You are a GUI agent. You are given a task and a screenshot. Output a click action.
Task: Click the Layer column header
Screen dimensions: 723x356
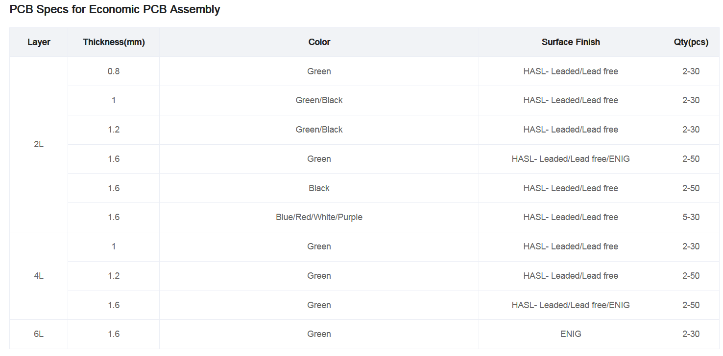(x=39, y=42)
